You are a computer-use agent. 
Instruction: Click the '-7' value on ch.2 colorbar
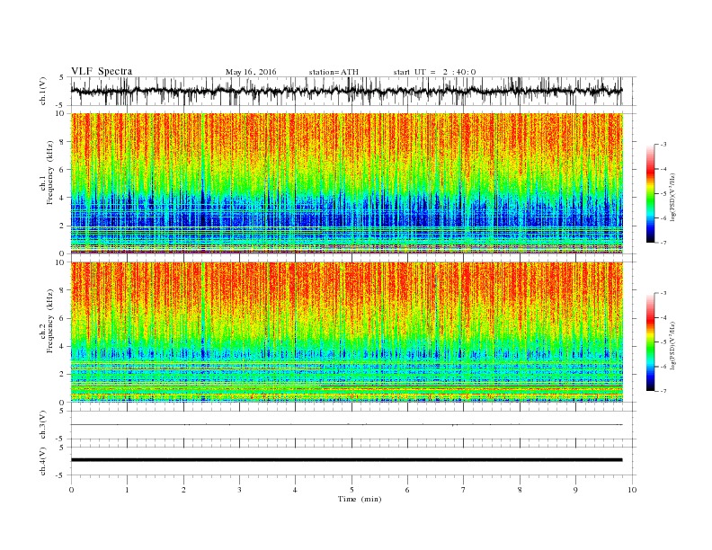point(663,391)
